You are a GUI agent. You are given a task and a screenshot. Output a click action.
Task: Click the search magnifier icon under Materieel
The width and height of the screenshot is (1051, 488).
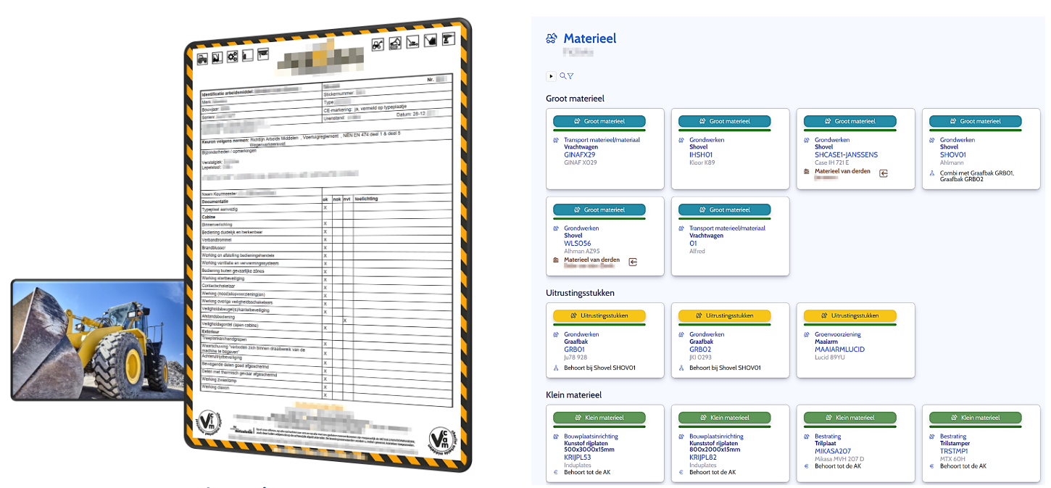(563, 76)
